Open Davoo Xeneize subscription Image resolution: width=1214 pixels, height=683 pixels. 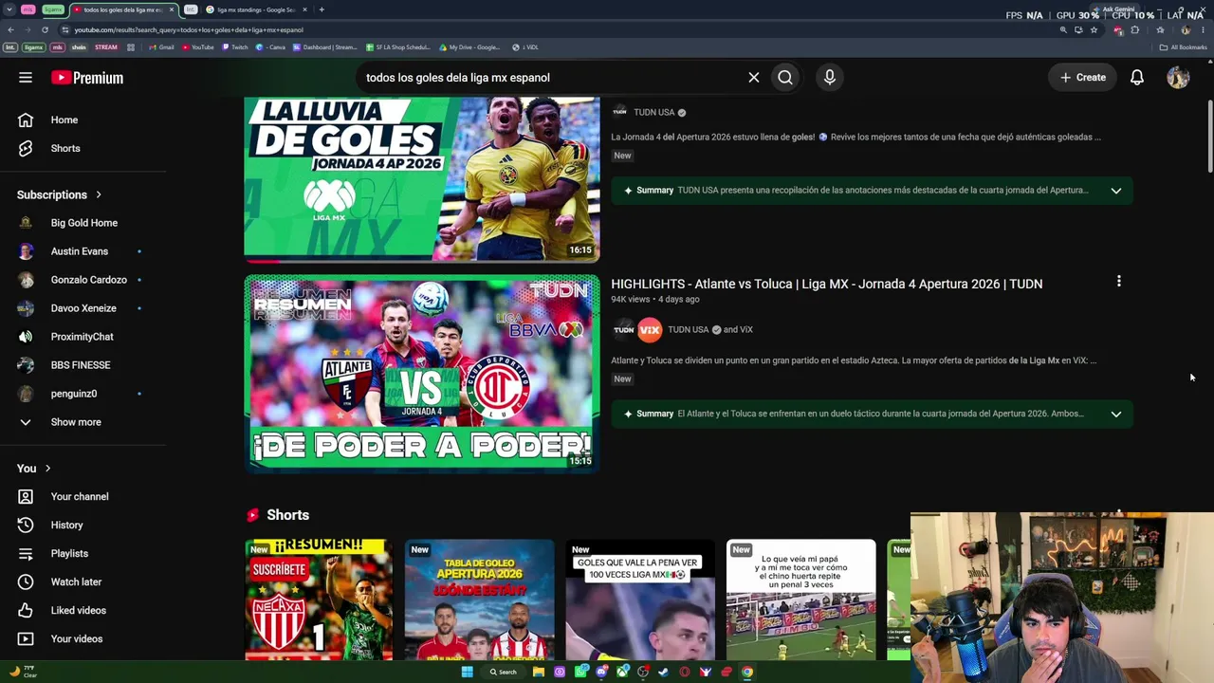tap(83, 308)
